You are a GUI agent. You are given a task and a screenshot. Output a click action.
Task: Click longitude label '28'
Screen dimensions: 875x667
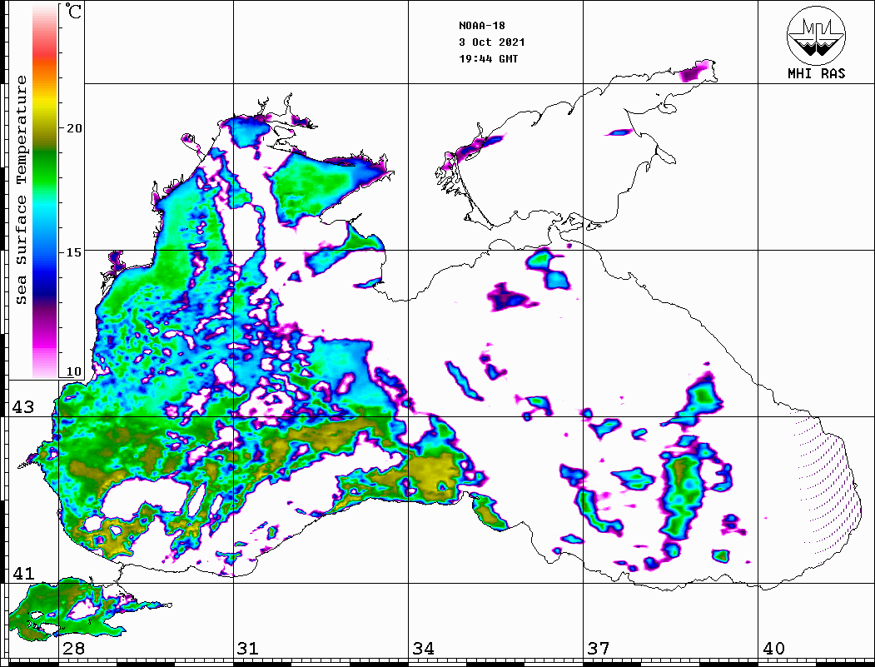pos(73,649)
